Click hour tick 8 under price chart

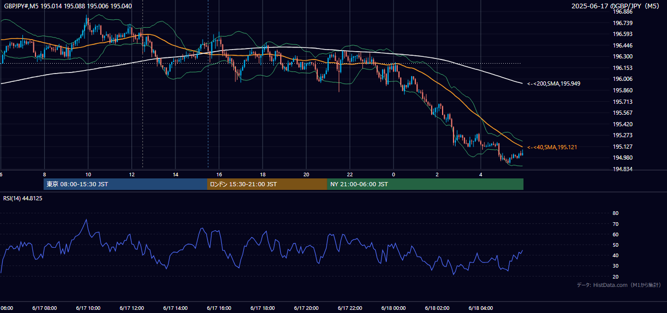44,174
